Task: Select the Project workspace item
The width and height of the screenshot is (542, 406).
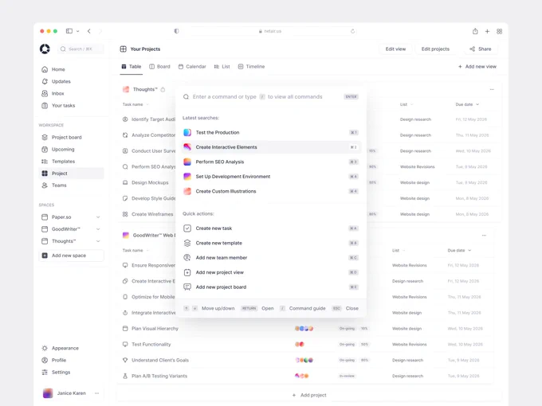Action: 71,174
